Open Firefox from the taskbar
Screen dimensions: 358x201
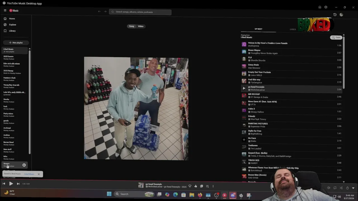(200, 195)
